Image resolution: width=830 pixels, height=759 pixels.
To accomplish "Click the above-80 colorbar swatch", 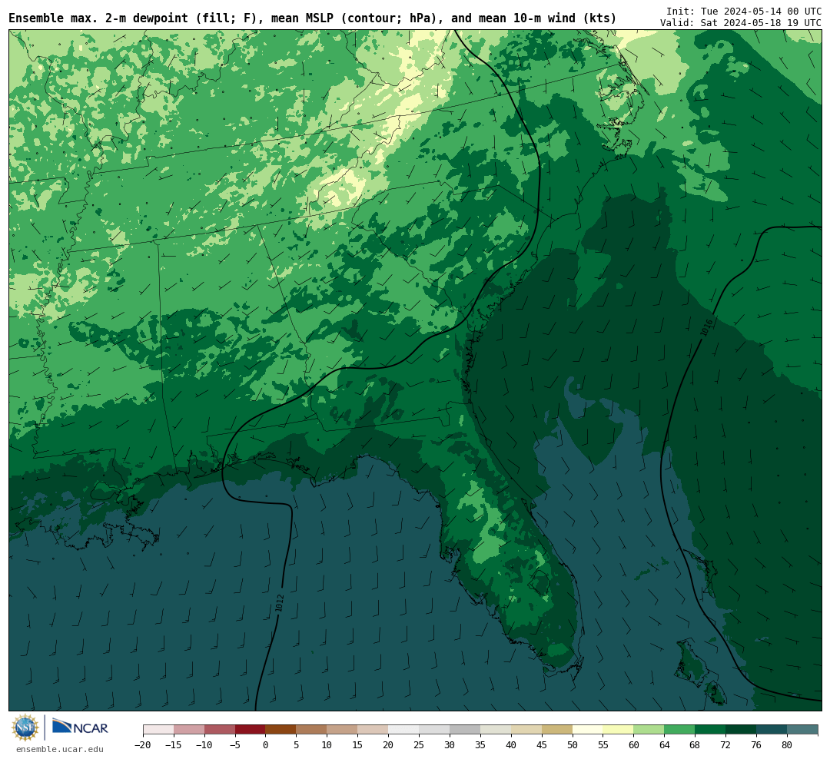I will 803,730.
